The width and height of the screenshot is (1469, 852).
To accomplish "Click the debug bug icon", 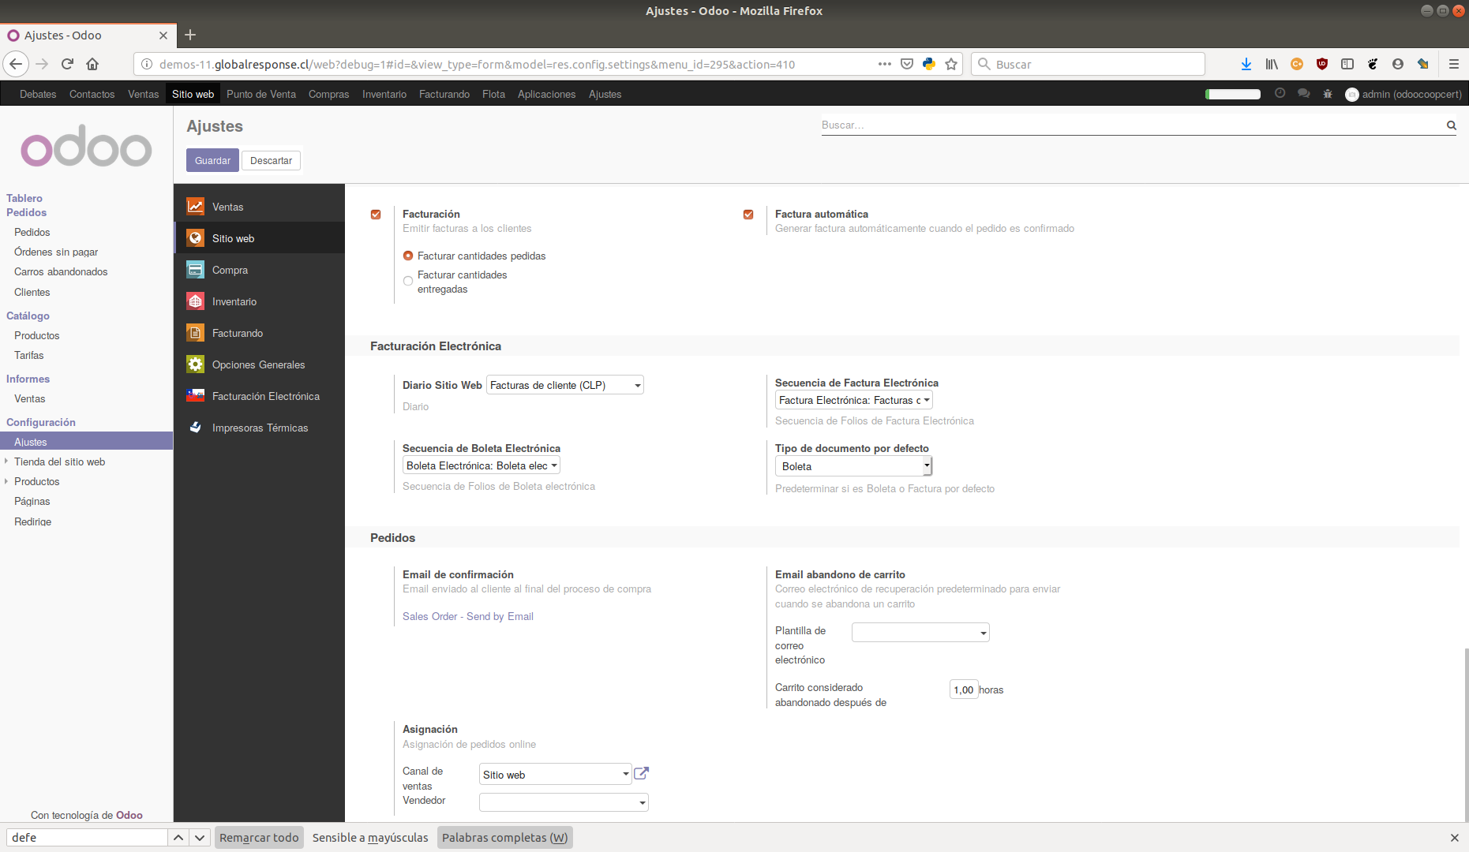I will tap(1328, 94).
